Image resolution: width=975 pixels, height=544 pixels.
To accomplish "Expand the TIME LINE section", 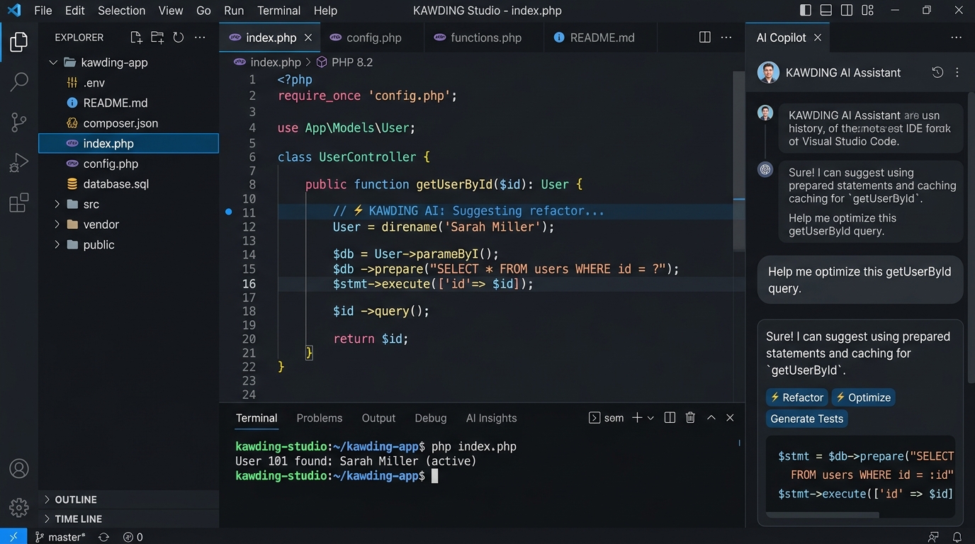I will 128,518.
